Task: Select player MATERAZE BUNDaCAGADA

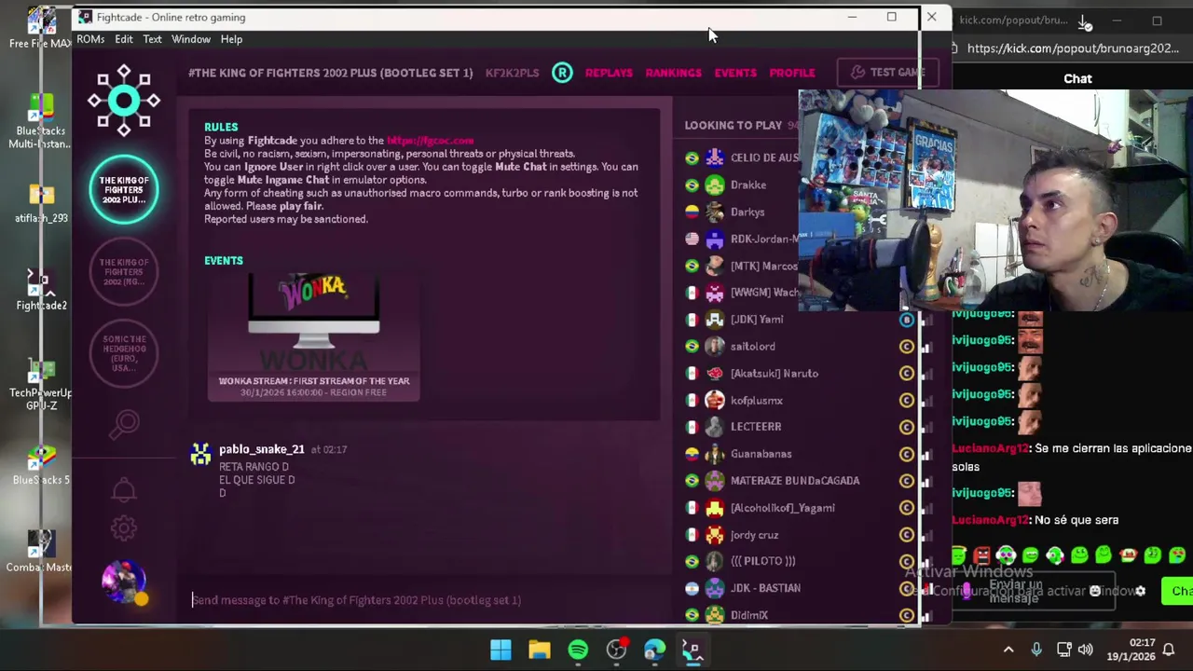Action: click(x=795, y=481)
